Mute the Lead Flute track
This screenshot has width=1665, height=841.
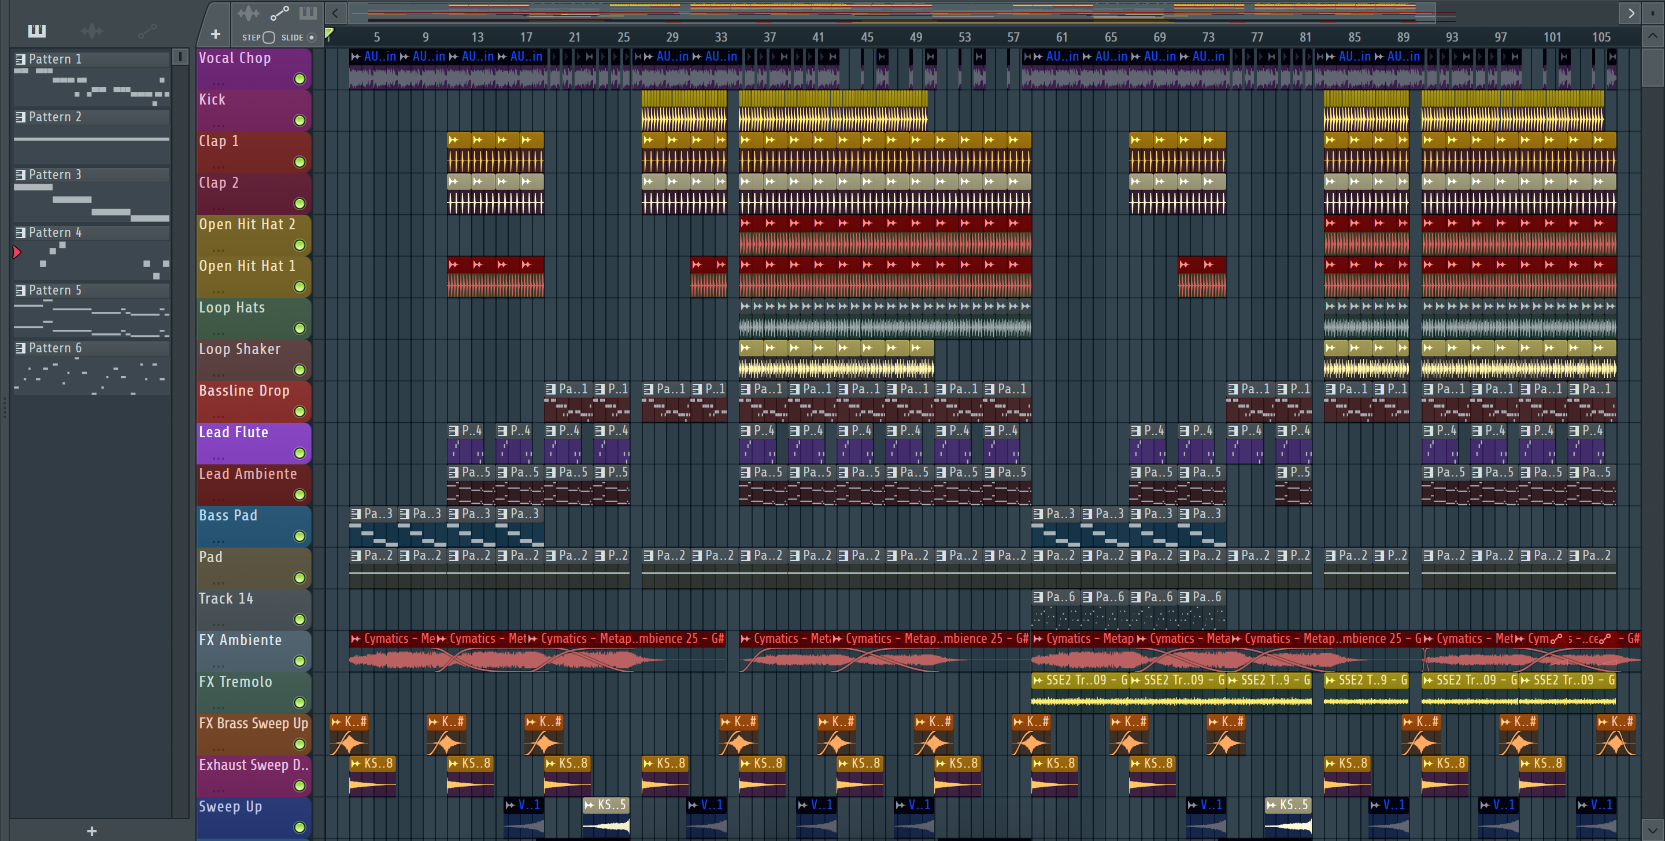(299, 453)
